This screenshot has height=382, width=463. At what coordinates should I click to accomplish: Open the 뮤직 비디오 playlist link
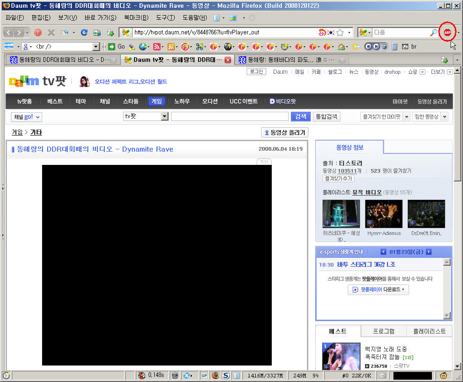click(x=367, y=192)
